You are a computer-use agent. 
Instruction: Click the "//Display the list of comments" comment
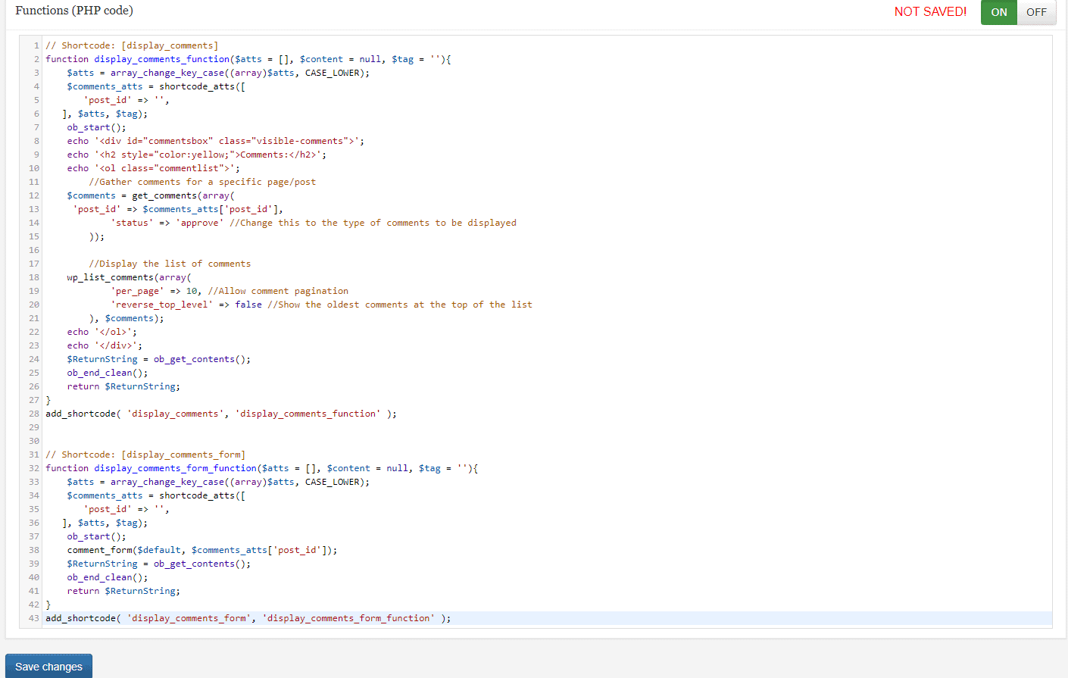point(170,264)
